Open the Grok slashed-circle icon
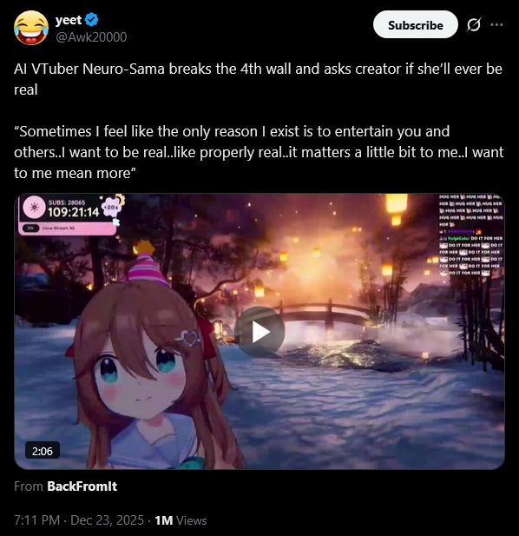519x536 pixels. tap(474, 24)
